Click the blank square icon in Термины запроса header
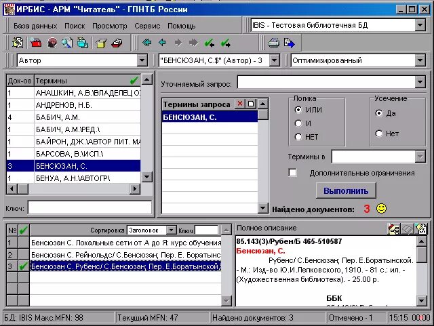The width and height of the screenshot is (434, 326). [251, 104]
